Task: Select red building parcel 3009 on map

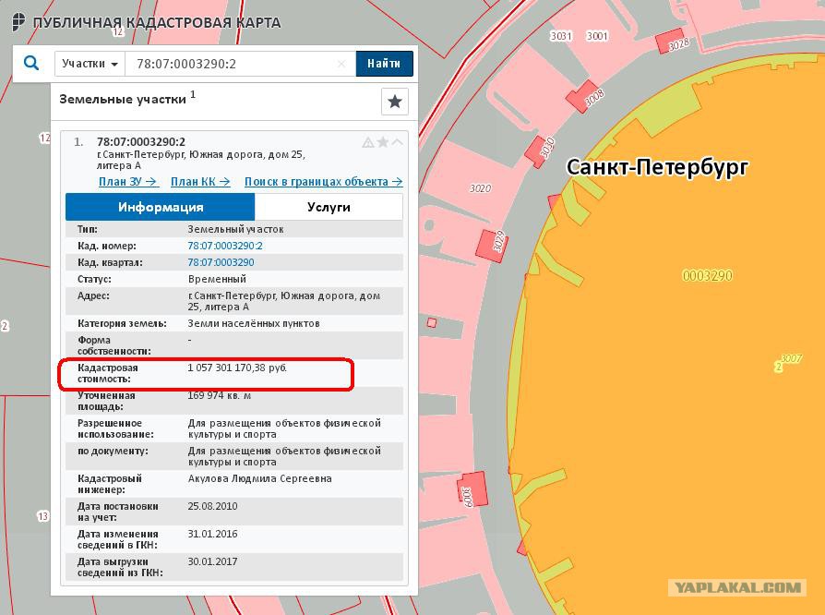Action: coord(472,491)
